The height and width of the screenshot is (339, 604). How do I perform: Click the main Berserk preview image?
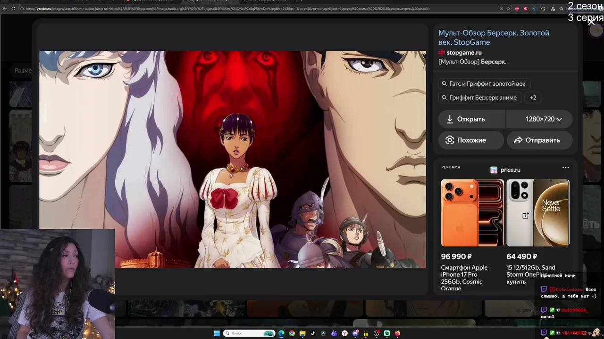232,159
